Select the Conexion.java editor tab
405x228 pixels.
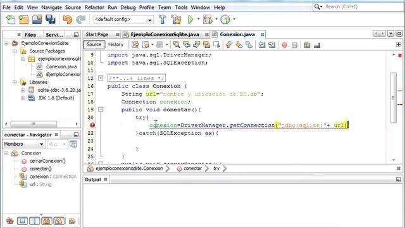pos(237,34)
